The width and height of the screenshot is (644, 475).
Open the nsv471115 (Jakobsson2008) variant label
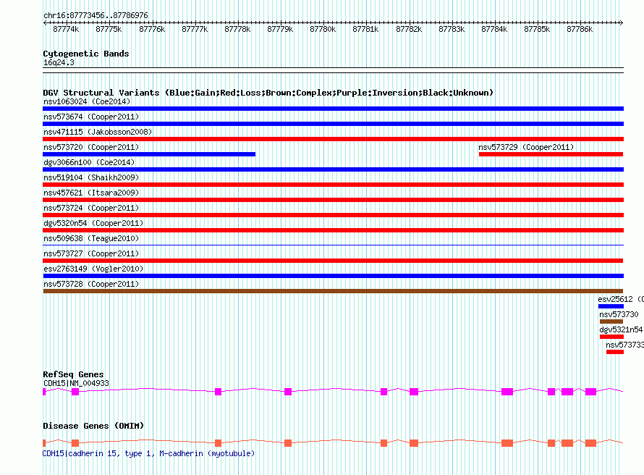click(x=98, y=132)
